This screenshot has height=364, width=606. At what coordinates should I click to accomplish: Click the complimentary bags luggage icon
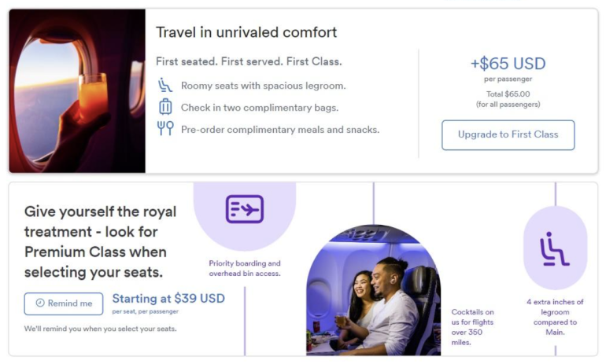pos(165,107)
